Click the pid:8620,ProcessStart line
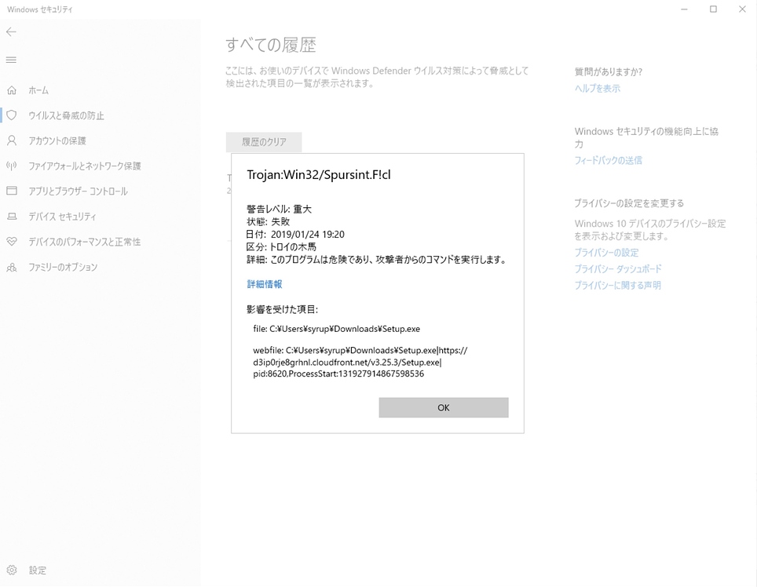Viewport: 757px width, 587px height. pos(338,374)
